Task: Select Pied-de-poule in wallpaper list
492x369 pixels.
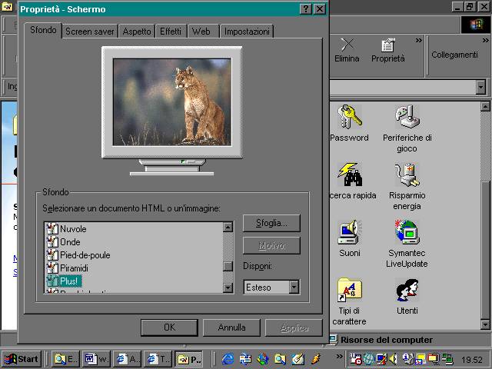Action: (x=85, y=255)
